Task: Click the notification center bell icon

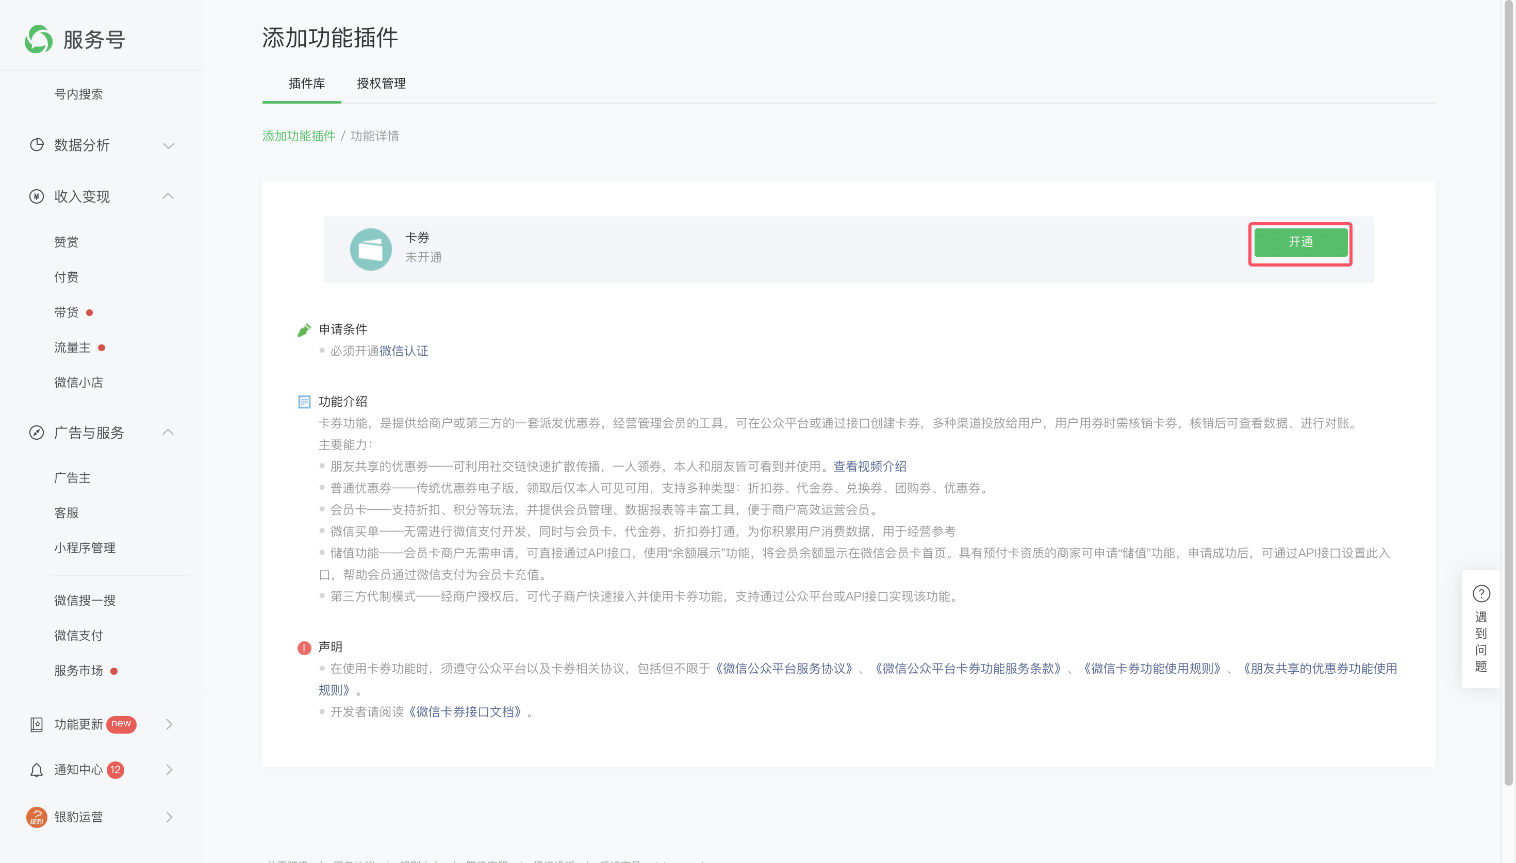Action: (x=37, y=770)
